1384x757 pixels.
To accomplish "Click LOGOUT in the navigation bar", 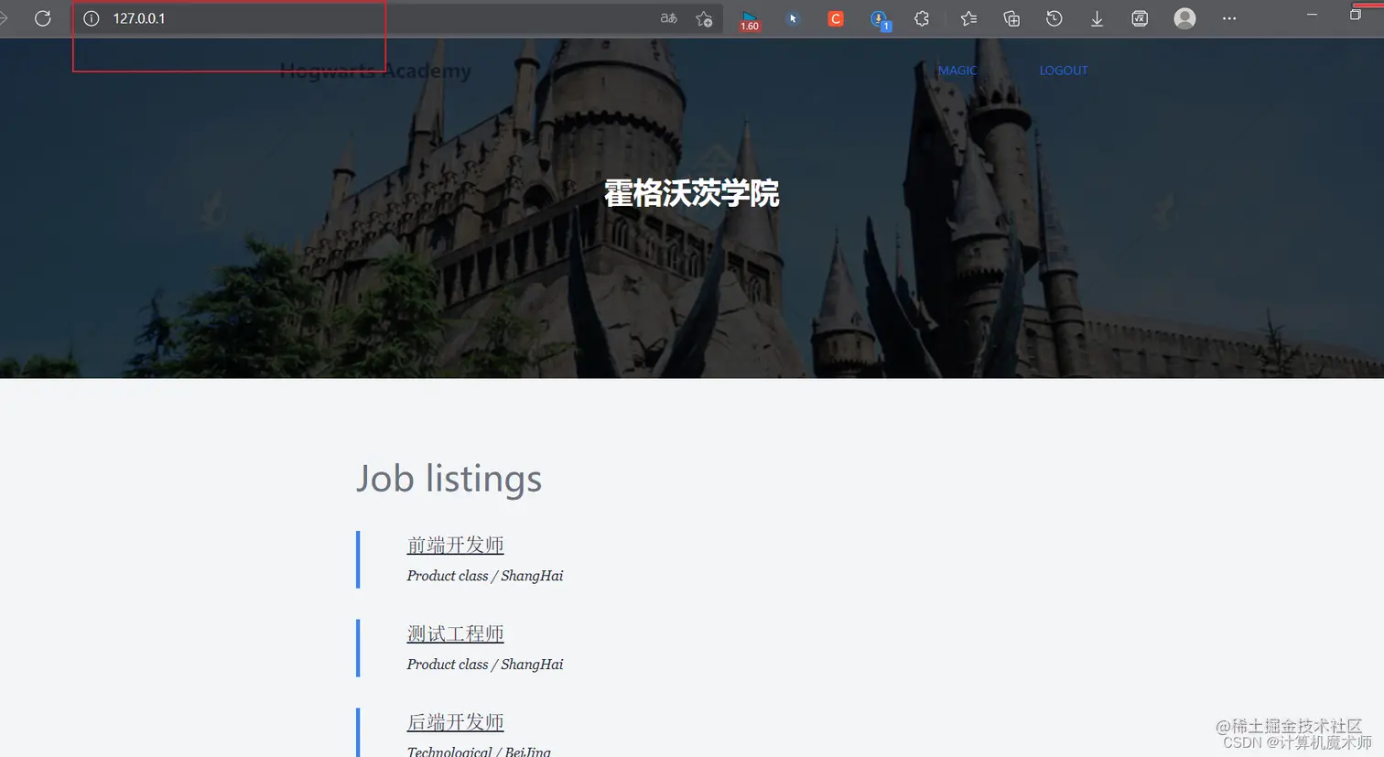I will point(1064,70).
